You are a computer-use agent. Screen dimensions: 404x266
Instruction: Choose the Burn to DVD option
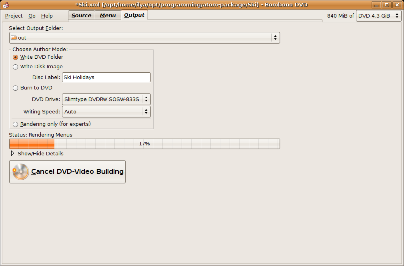point(16,88)
